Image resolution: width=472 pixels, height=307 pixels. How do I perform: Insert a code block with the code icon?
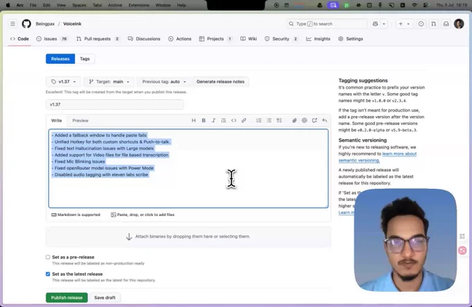(x=234, y=121)
